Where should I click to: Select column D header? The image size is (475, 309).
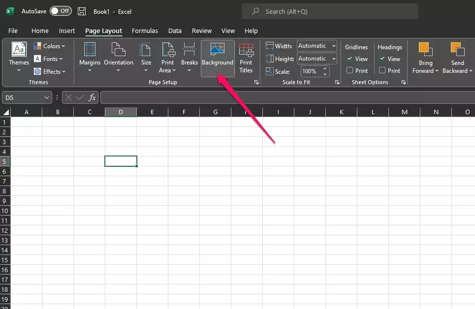121,112
